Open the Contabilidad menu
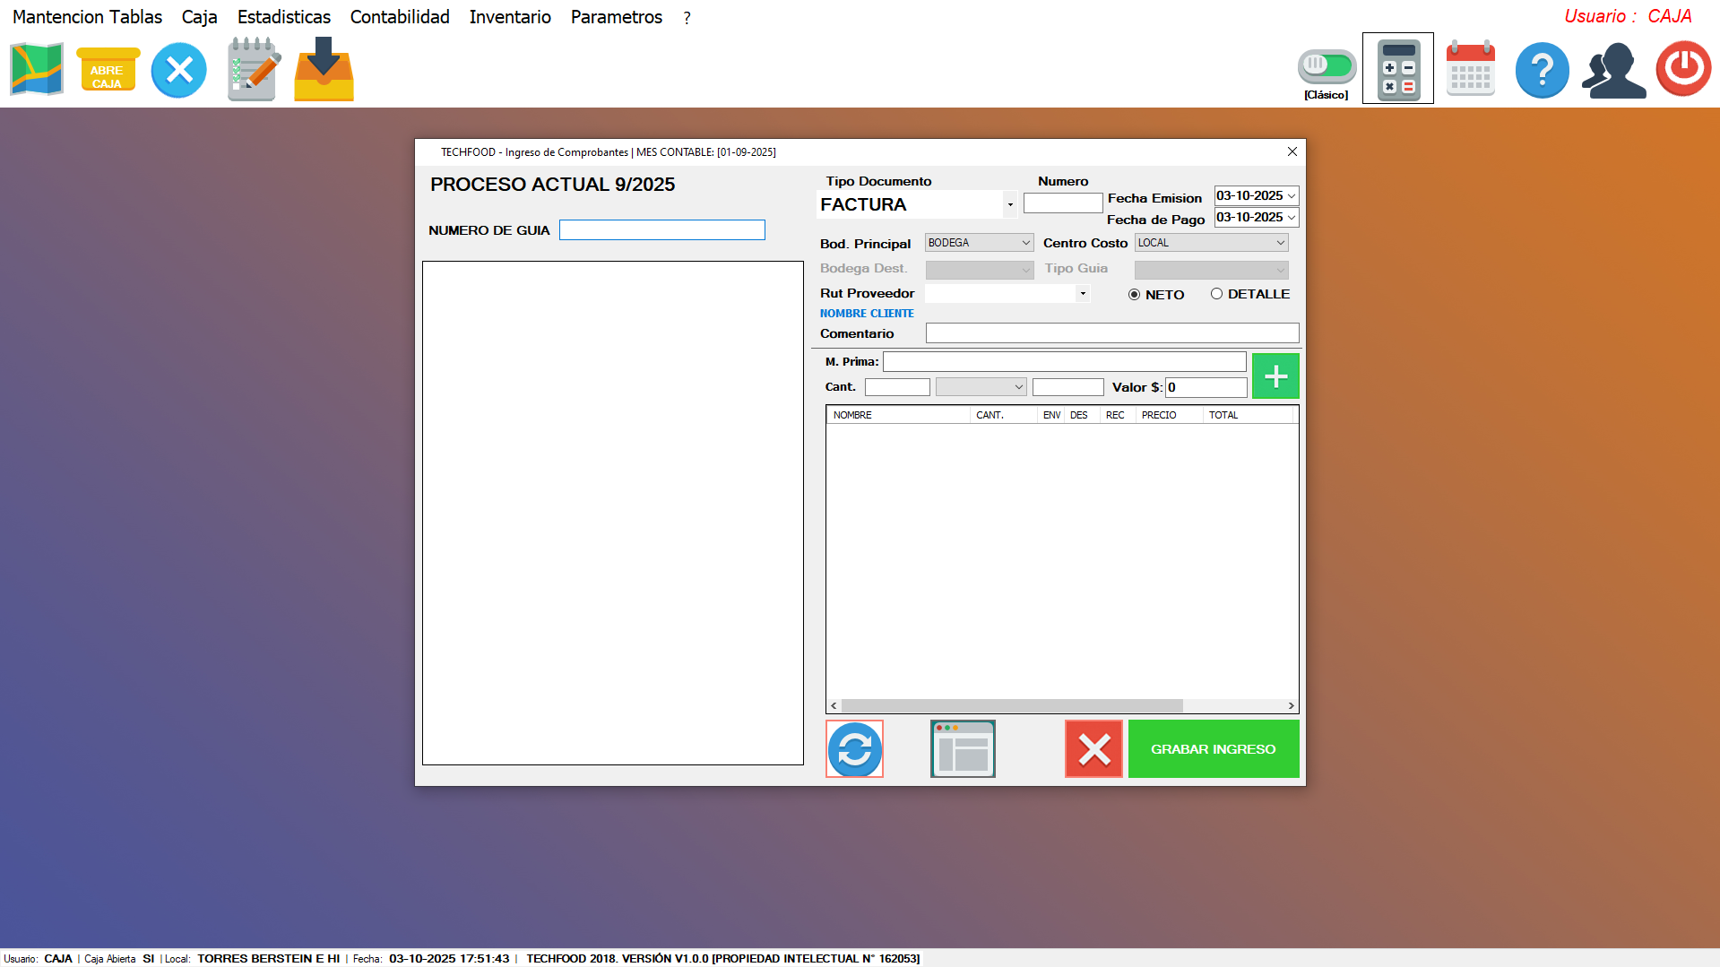The image size is (1720, 967). pyautogui.click(x=400, y=17)
